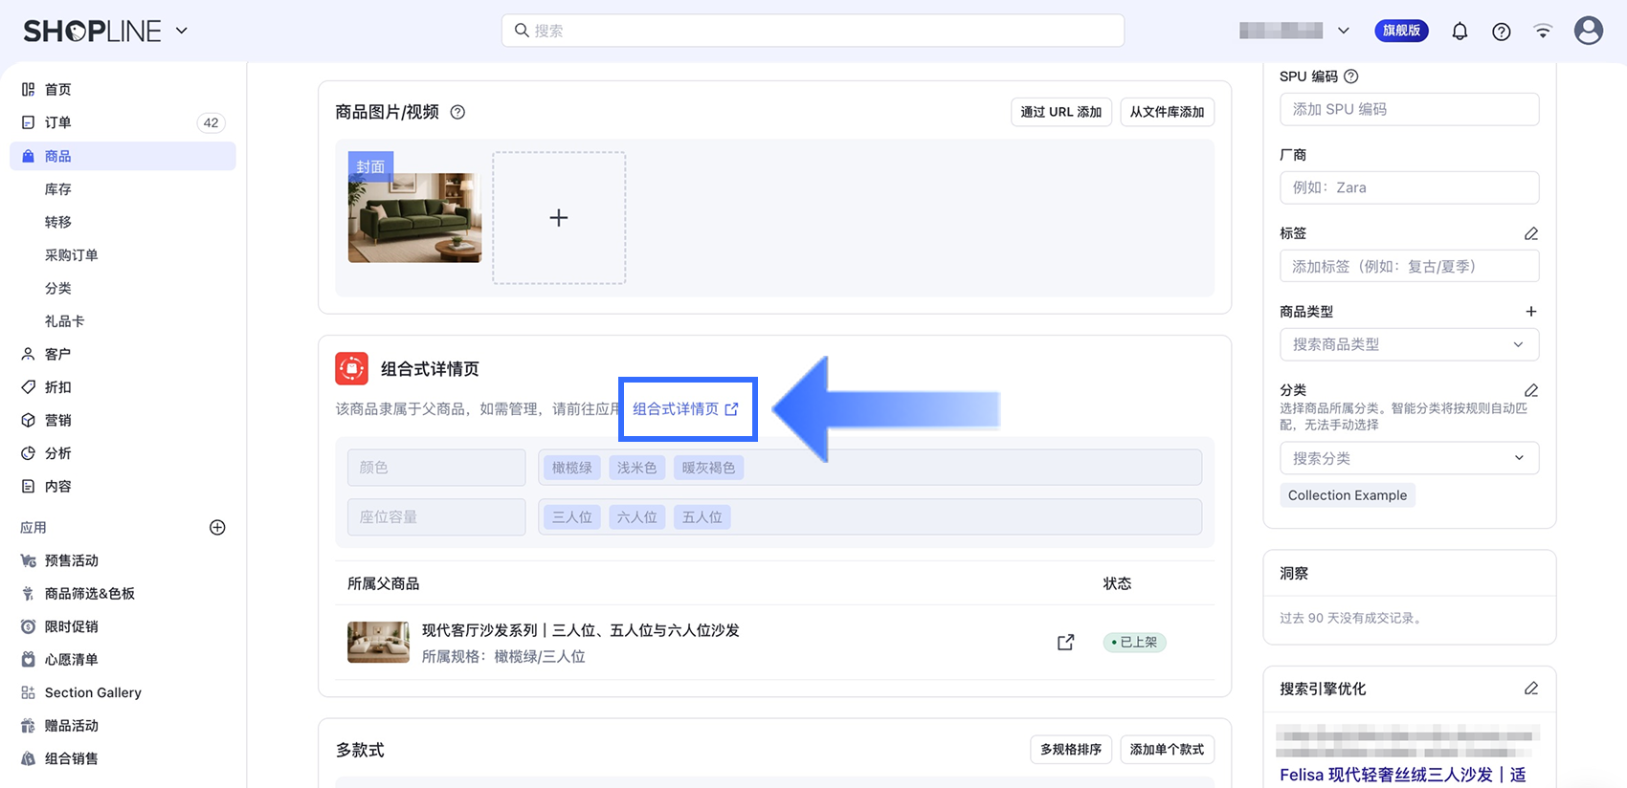
Task: Expand the SHOPLINE store switcher chevron
Action: click(182, 31)
